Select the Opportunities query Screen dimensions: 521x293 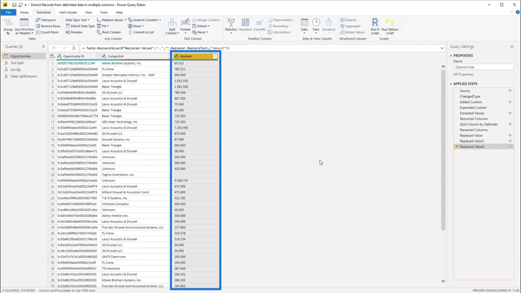(x=24, y=56)
